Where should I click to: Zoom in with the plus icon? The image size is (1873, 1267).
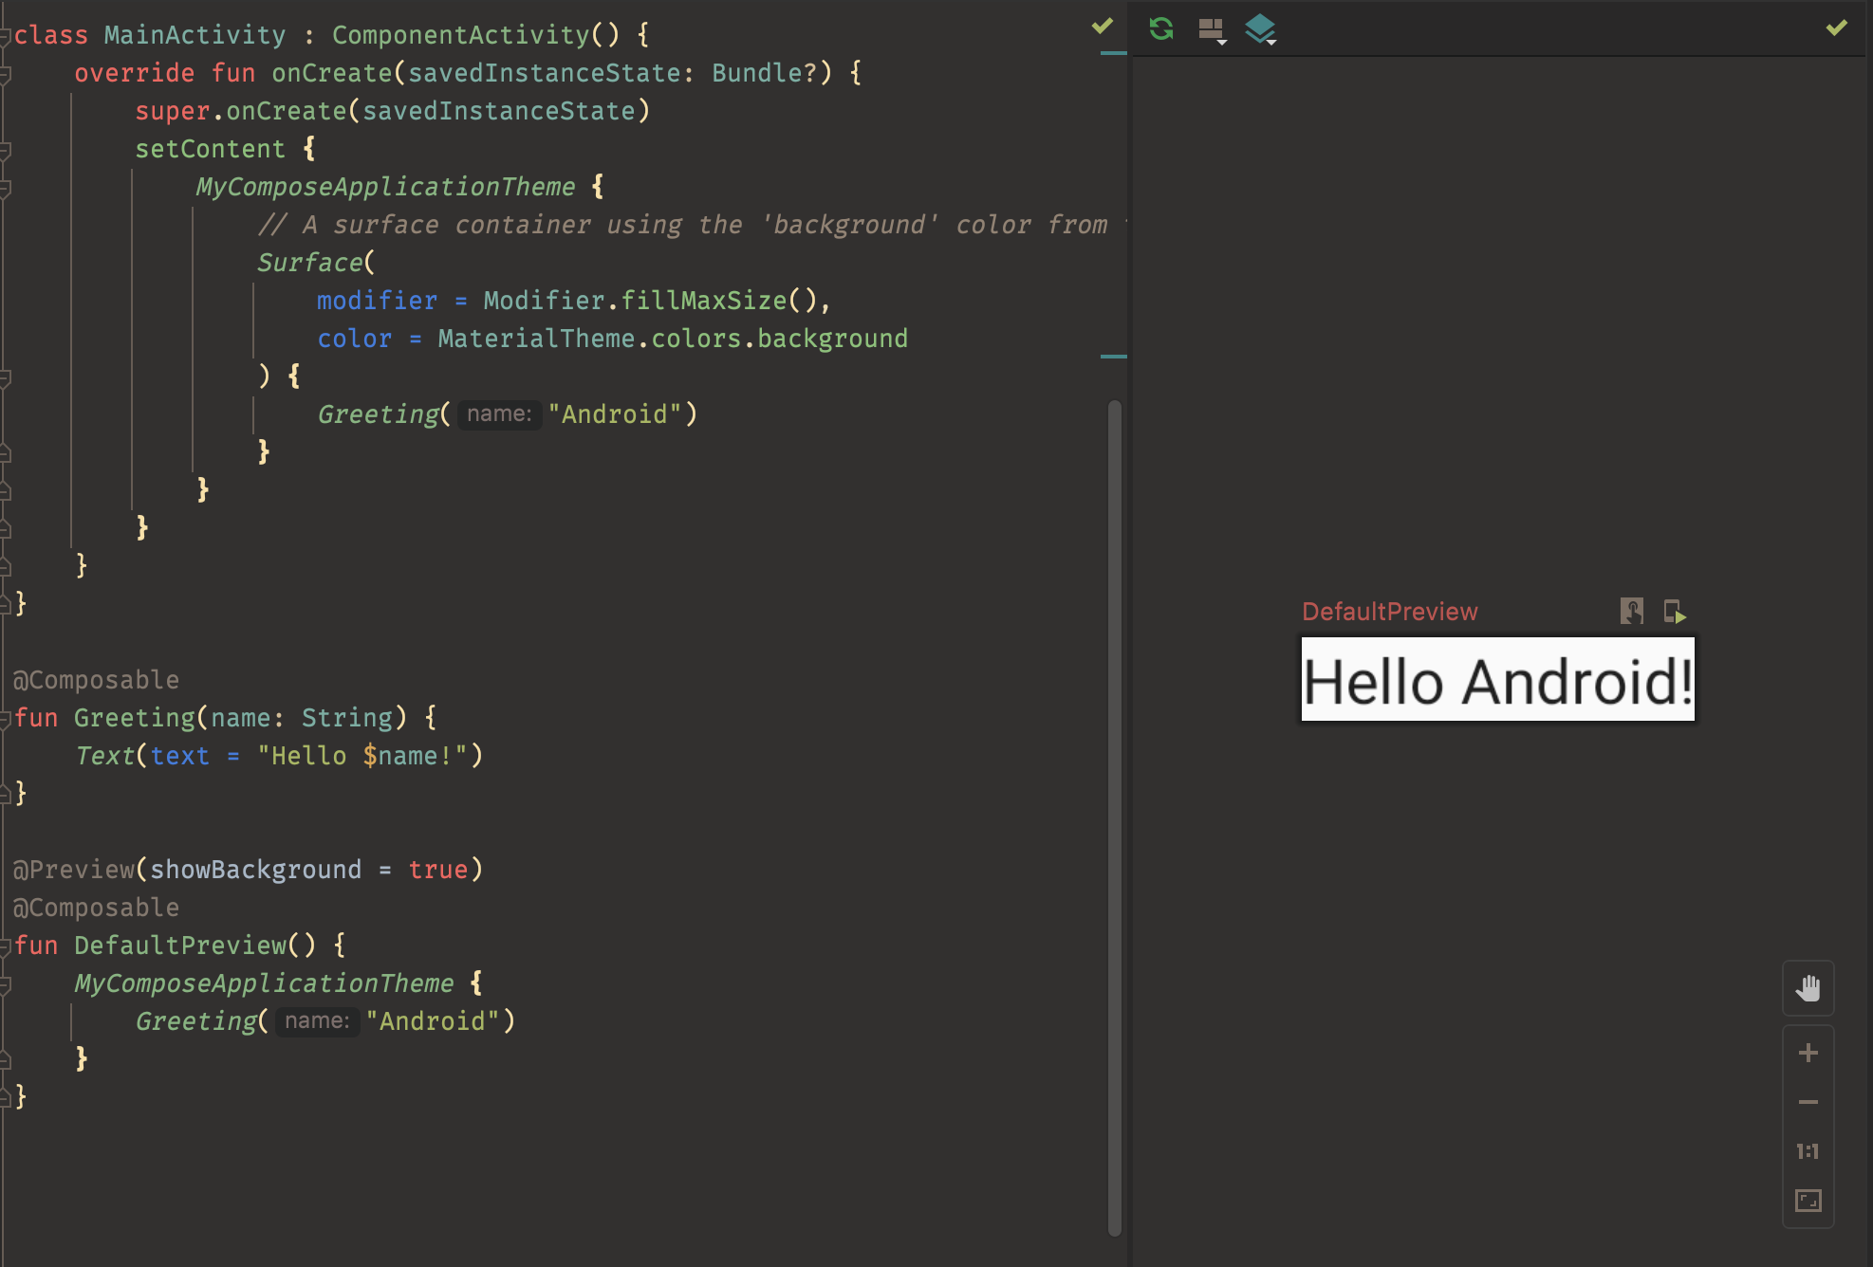1808,1052
